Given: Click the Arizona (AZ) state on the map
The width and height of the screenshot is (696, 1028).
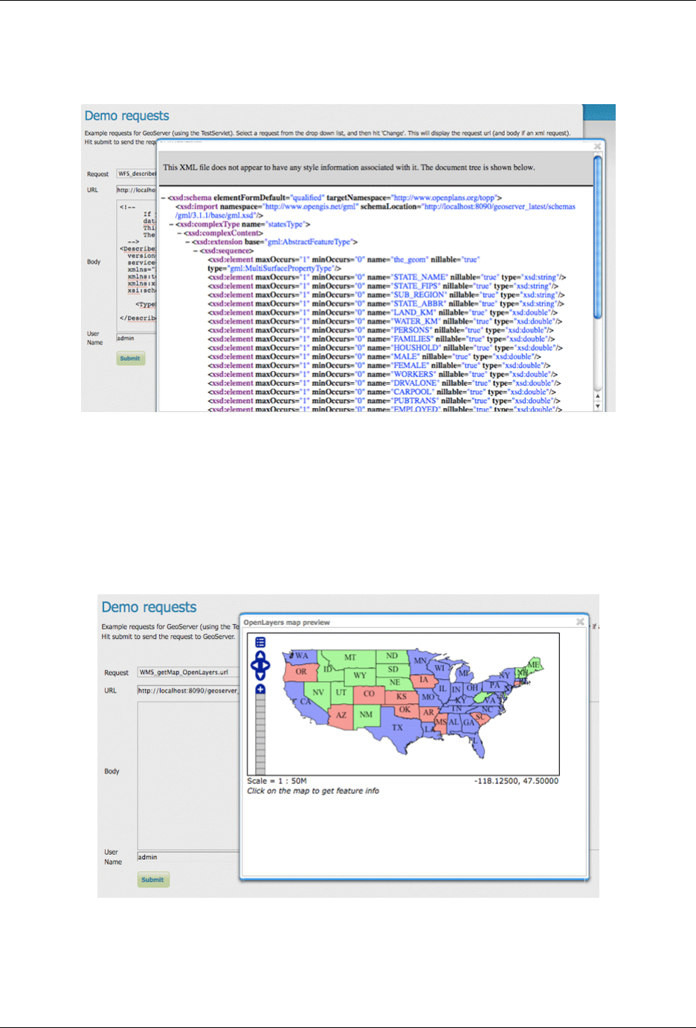Looking at the screenshot, I should click(x=341, y=715).
